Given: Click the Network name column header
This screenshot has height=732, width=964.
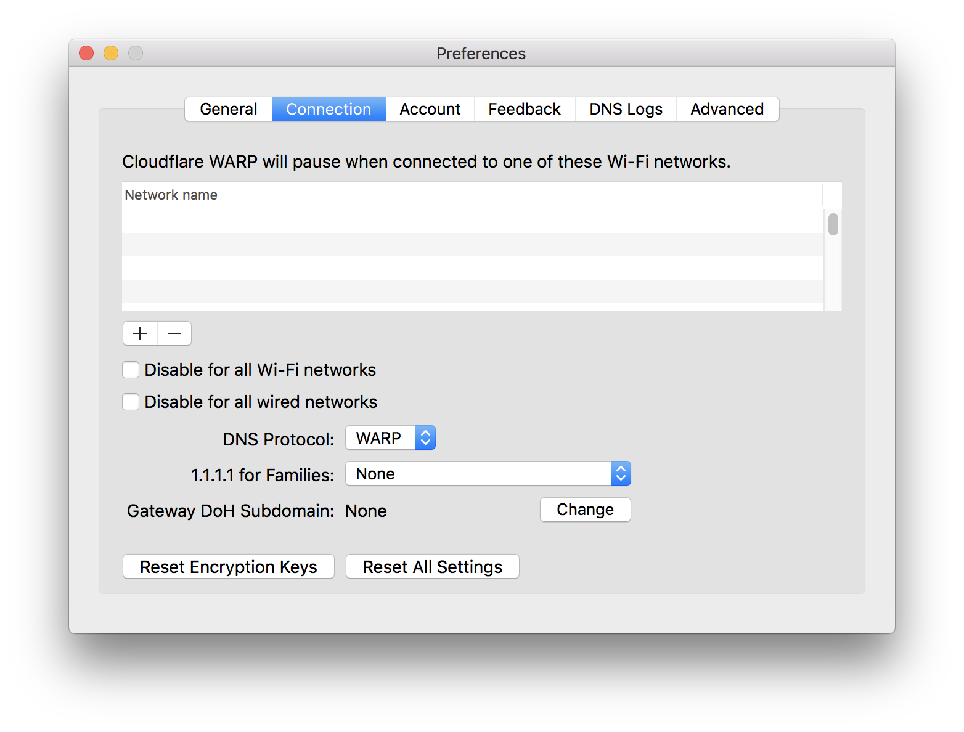Looking at the screenshot, I should coord(472,195).
